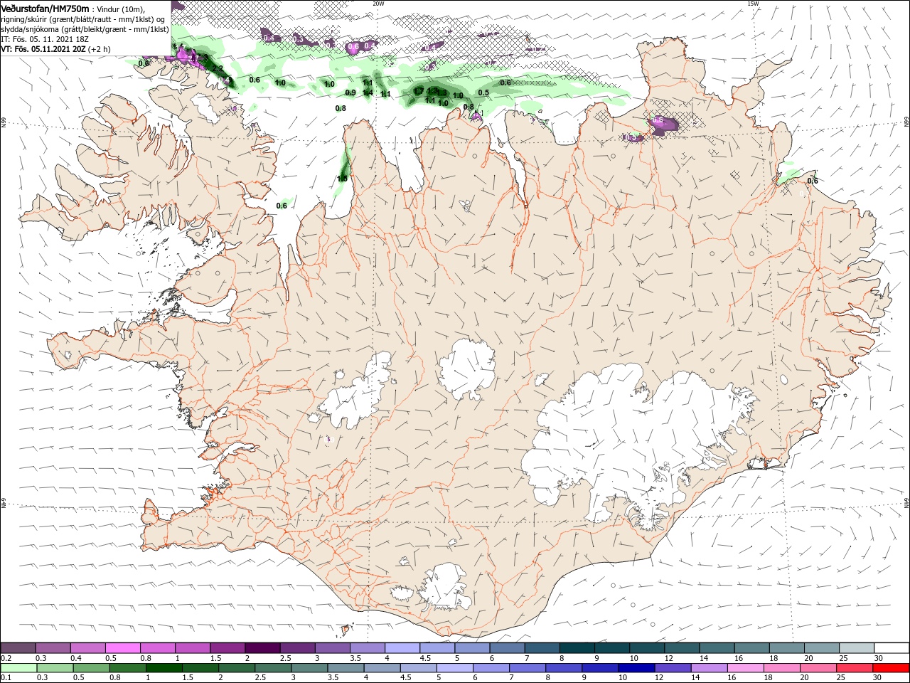Image resolution: width=910 pixels, height=683 pixels.
Task: Select the 7 blue swatch in the lower rain legend
Action: point(526,668)
